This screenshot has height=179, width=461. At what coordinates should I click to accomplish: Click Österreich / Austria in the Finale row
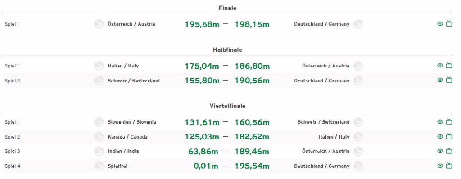click(x=131, y=24)
